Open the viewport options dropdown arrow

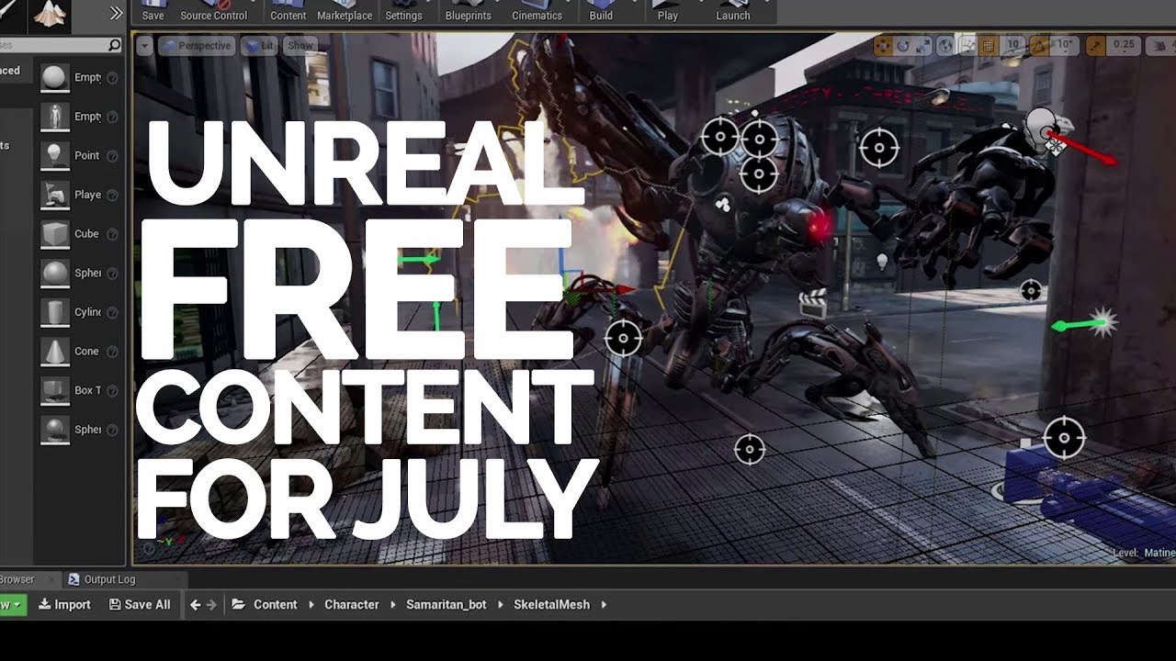coord(145,45)
